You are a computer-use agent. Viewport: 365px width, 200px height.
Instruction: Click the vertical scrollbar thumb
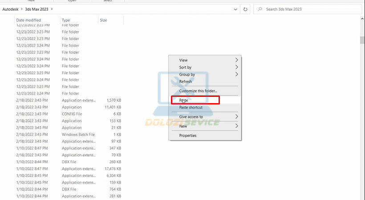362,40
